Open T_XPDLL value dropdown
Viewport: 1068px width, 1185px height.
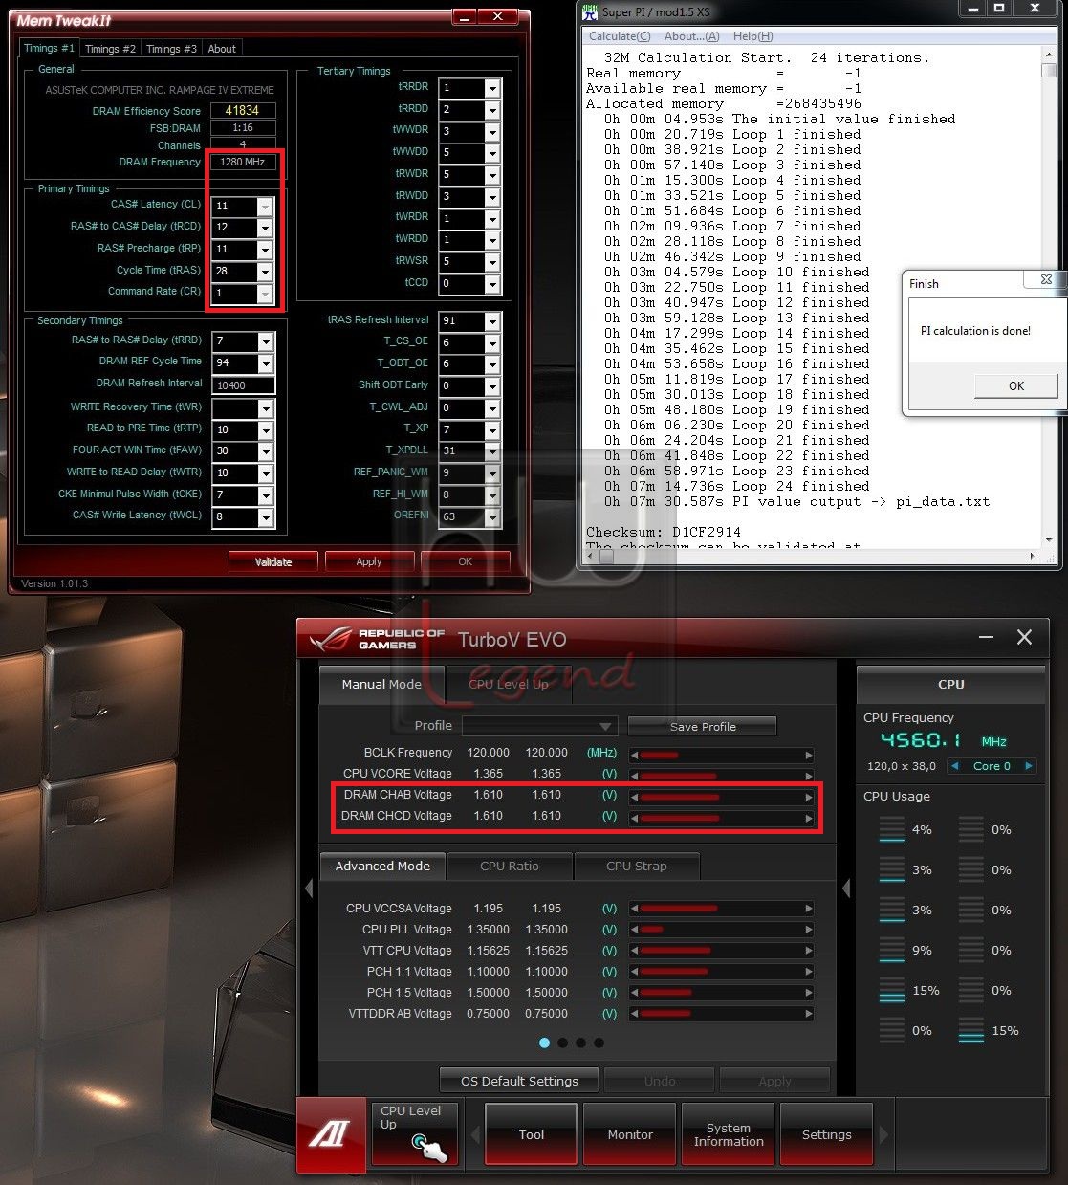coord(492,451)
